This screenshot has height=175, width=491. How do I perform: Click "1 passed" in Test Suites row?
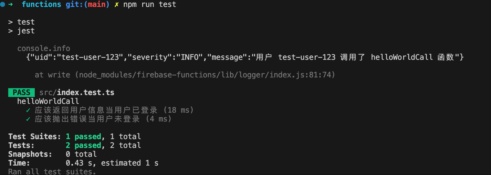(x=83, y=137)
